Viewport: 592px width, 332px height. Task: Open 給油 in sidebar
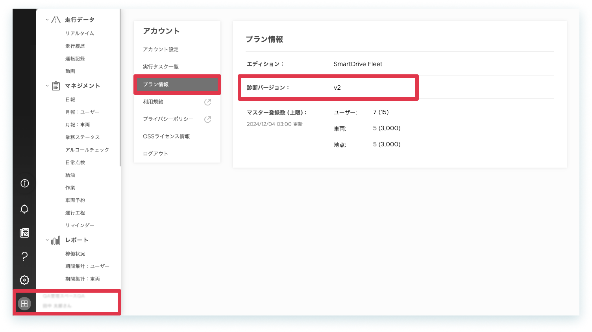70,175
